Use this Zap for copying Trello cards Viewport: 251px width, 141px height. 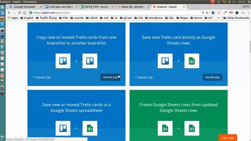coord(110,77)
